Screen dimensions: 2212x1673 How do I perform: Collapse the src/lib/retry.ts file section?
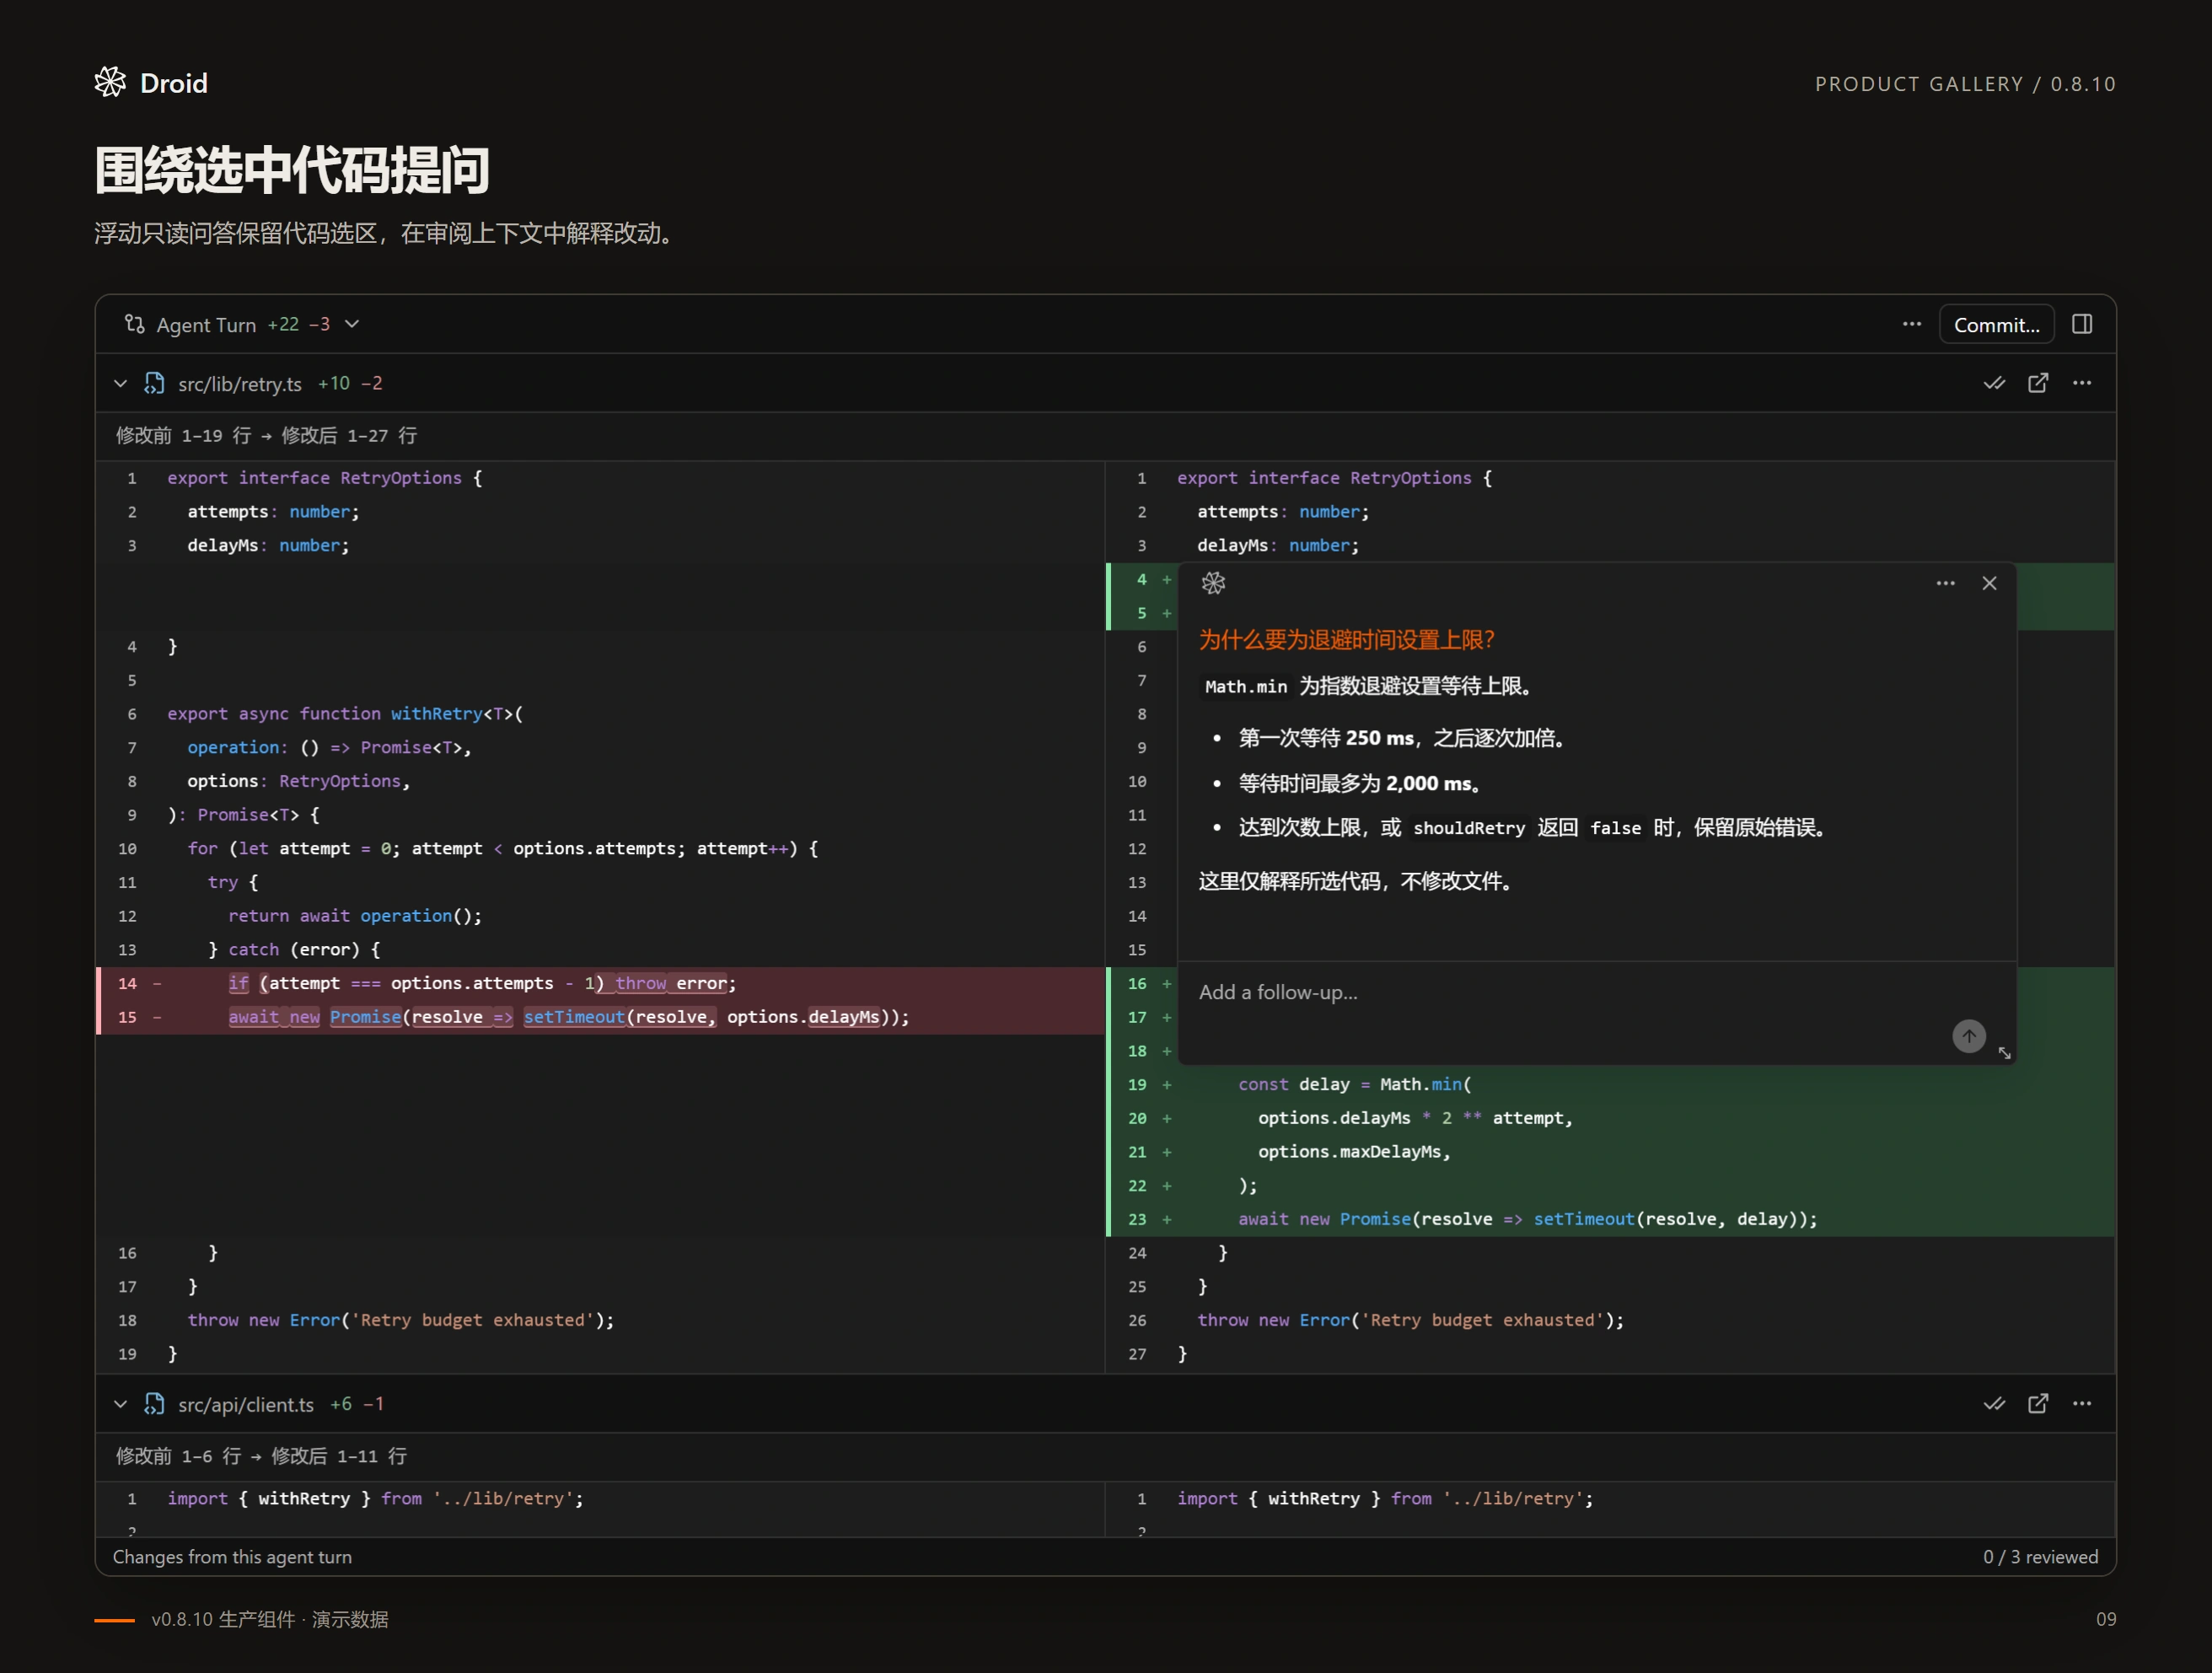[x=120, y=383]
